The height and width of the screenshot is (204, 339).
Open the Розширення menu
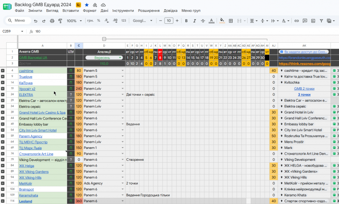(149, 11)
